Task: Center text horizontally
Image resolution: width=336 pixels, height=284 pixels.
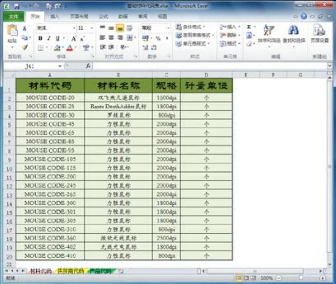Action: point(111,38)
